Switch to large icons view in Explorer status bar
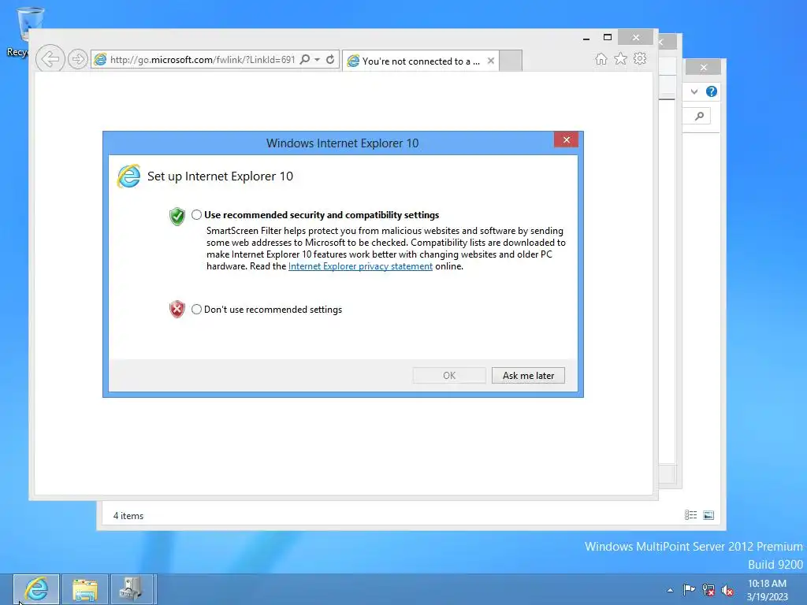The image size is (807, 605). pos(708,515)
